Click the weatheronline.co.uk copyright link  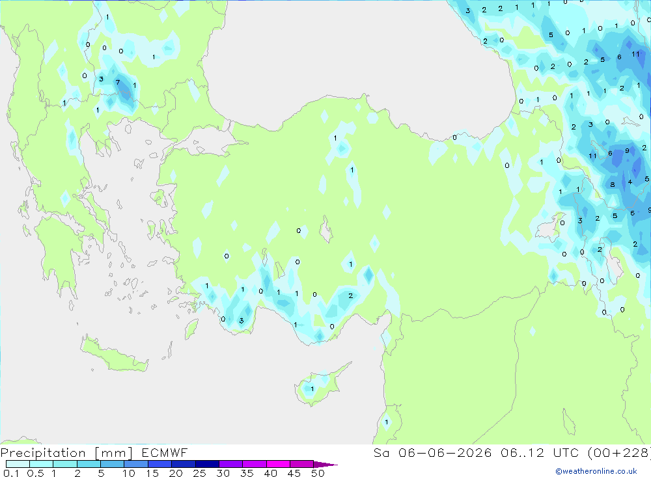coord(596,471)
